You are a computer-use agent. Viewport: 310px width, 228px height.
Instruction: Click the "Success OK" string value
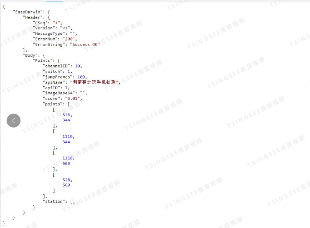click(85, 44)
